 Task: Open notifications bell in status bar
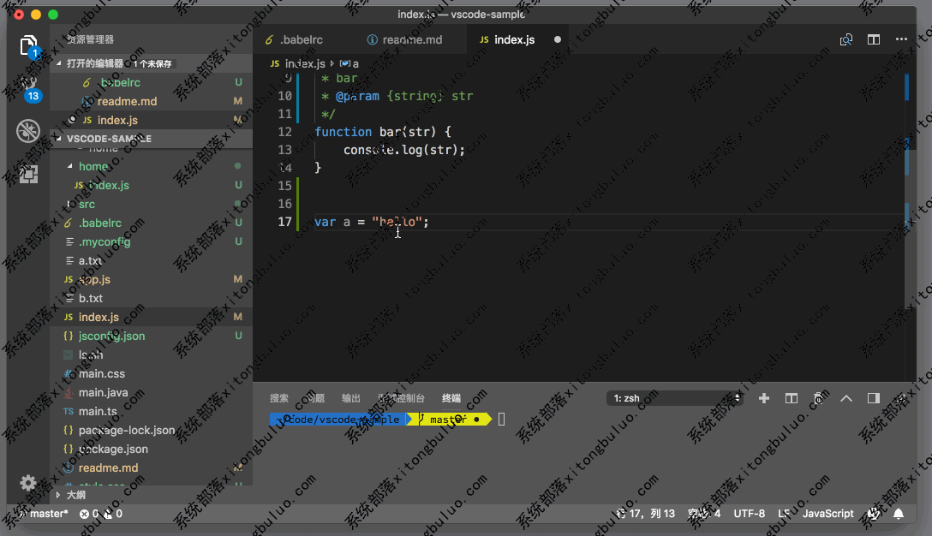pos(899,514)
